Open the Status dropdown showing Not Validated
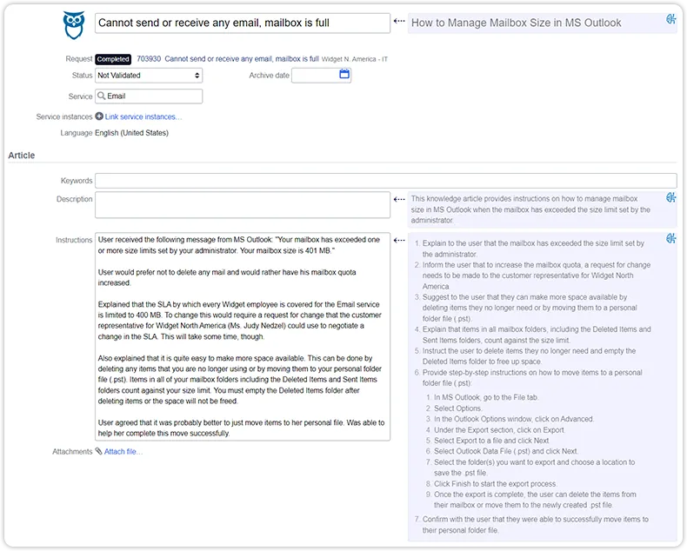Image resolution: width=687 pixels, height=551 pixels. click(149, 76)
